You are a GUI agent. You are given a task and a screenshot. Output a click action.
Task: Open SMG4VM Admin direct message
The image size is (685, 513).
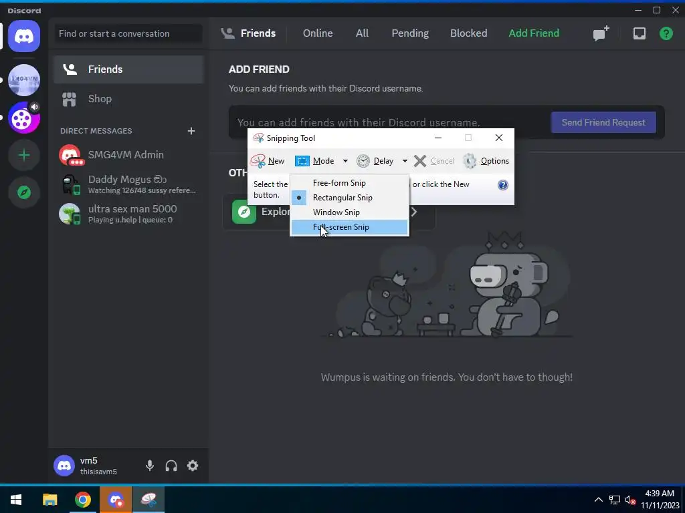point(129,155)
